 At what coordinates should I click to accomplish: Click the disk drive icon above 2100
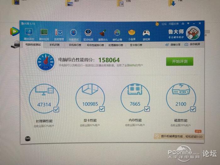click(181, 89)
